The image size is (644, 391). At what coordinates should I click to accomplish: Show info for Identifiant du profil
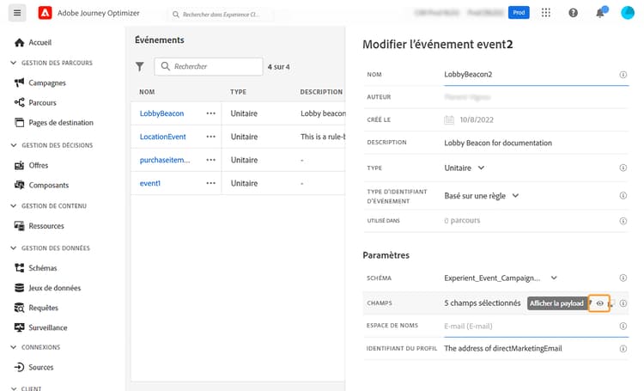pyautogui.click(x=623, y=349)
